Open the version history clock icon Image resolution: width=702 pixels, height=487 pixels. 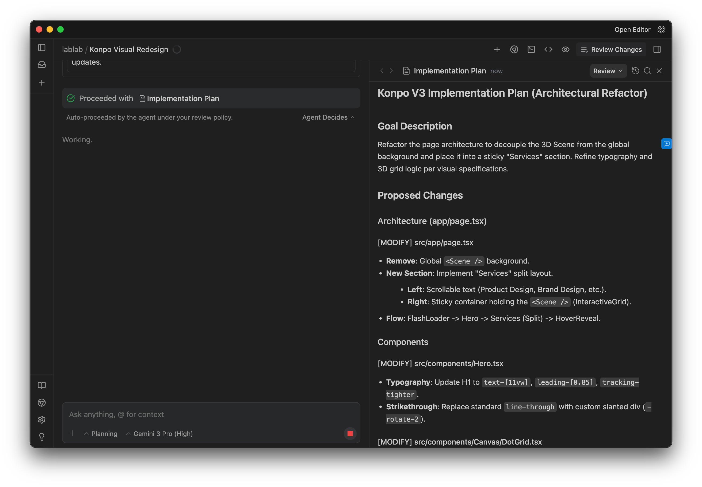[x=635, y=71]
